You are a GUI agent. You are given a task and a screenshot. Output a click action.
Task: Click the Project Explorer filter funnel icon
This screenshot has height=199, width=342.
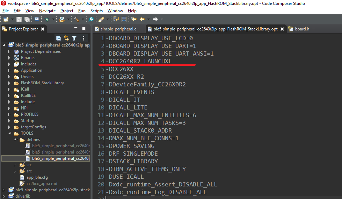point(74,38)
